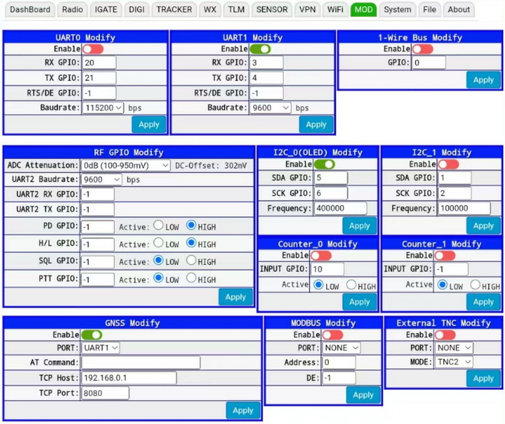The image size is (505, 424).
Task: Enable the MODBUS toggle switch
Action: coord(333,334)
